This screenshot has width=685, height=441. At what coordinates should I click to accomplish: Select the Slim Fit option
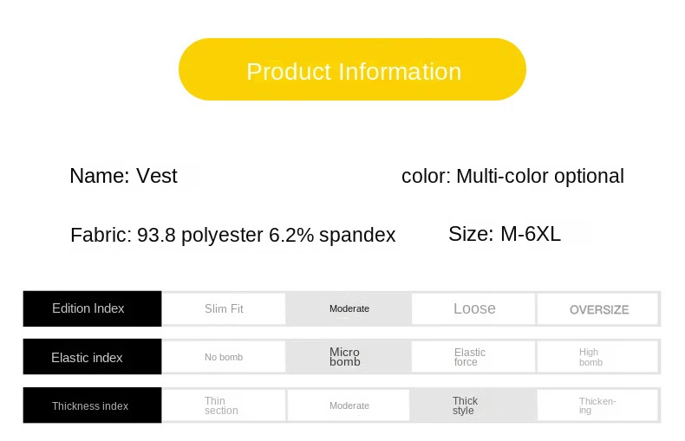tap(224, 308)
